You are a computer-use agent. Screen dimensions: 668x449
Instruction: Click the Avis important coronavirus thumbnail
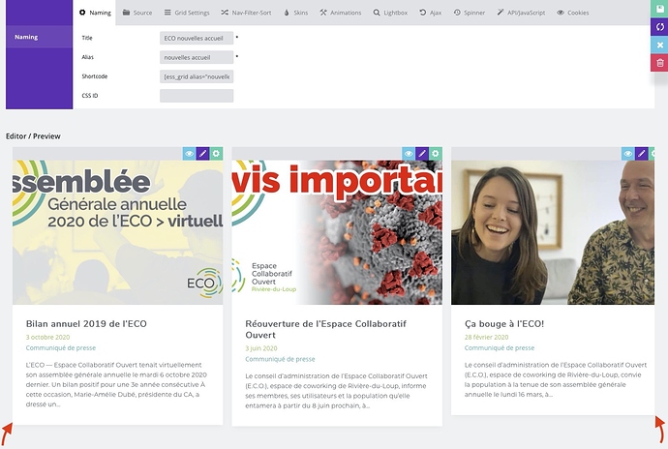pyautogui.click(x=337, y=232)
